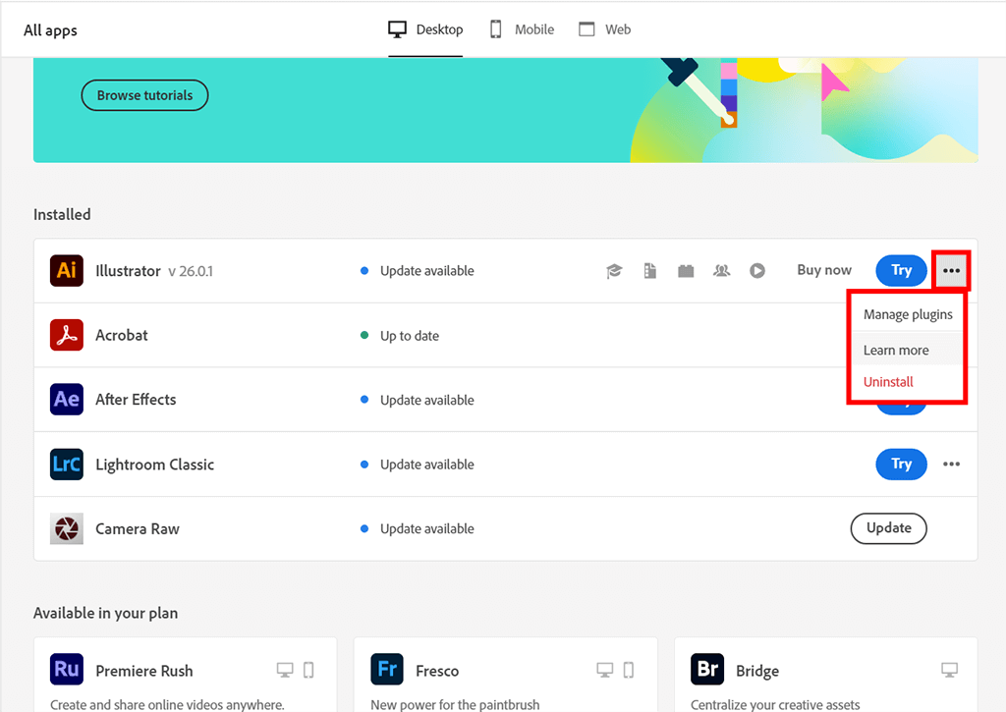This screenshot has height=712, width=1006.
Task: Open Illustrator more options ellipsis
Action: [951, 271]
